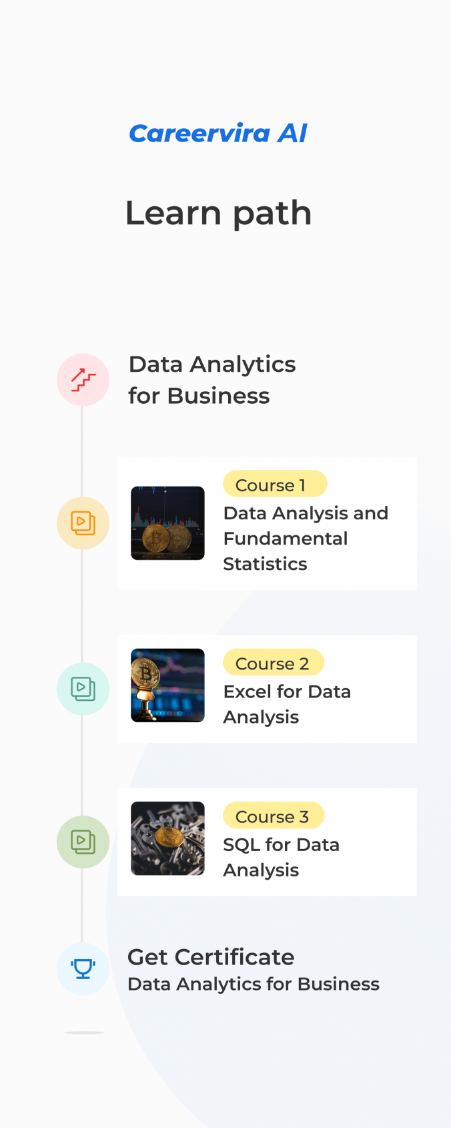The image size is (451, 1128).
Task: Open Excel for Data Analysis course title
Action: 287,704
